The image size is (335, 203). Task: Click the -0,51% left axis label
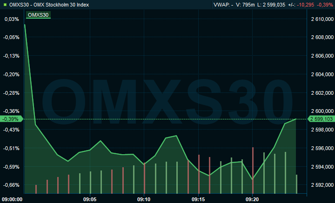click(x=11, y=148)
